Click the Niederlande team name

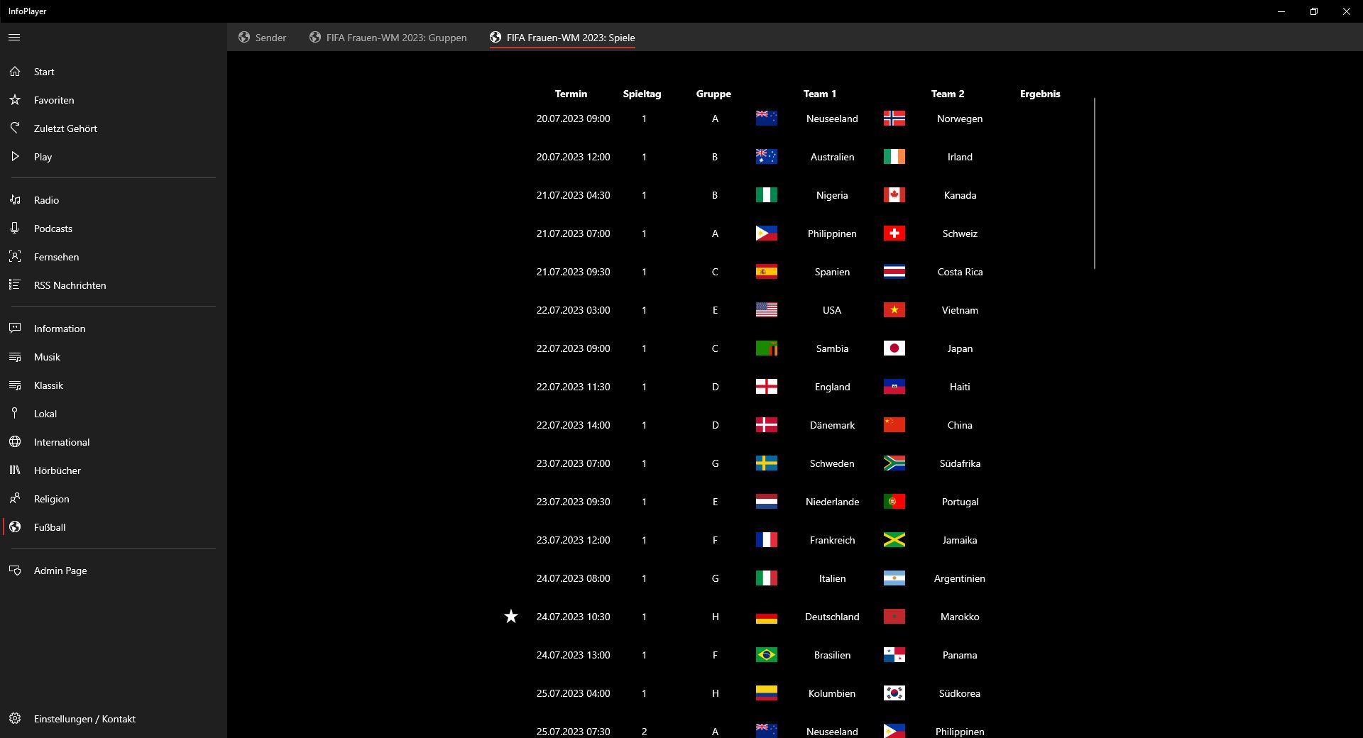[832, 502]
